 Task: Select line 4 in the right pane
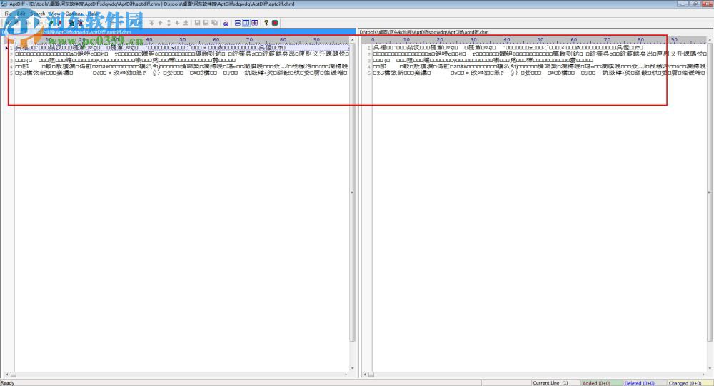tap(540, 66)
